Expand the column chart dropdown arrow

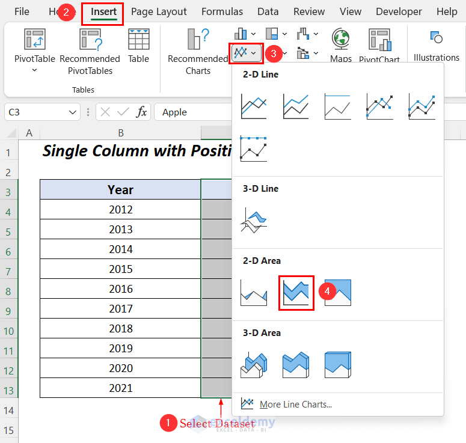[x=254, y=34]
